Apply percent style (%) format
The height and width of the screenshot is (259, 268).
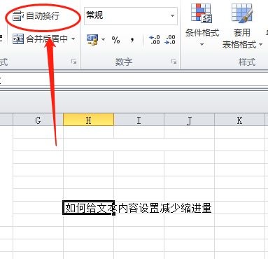click(115, 40)
